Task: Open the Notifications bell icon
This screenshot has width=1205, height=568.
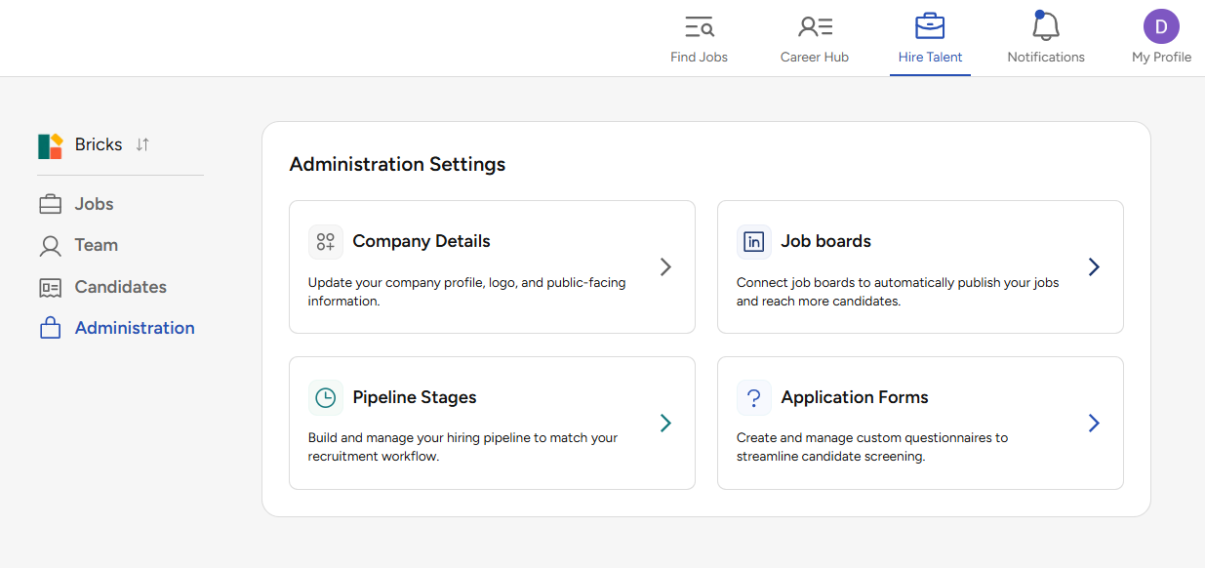Action: [x=1046, y=26]
